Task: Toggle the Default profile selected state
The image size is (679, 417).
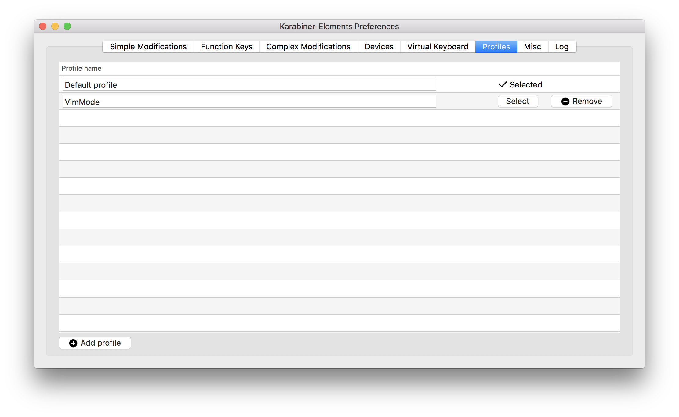Action: click(521, 85)
